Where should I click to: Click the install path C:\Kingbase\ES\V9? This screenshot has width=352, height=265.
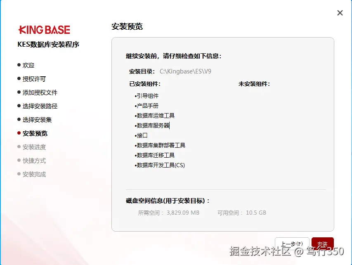(x=185, y=71)
